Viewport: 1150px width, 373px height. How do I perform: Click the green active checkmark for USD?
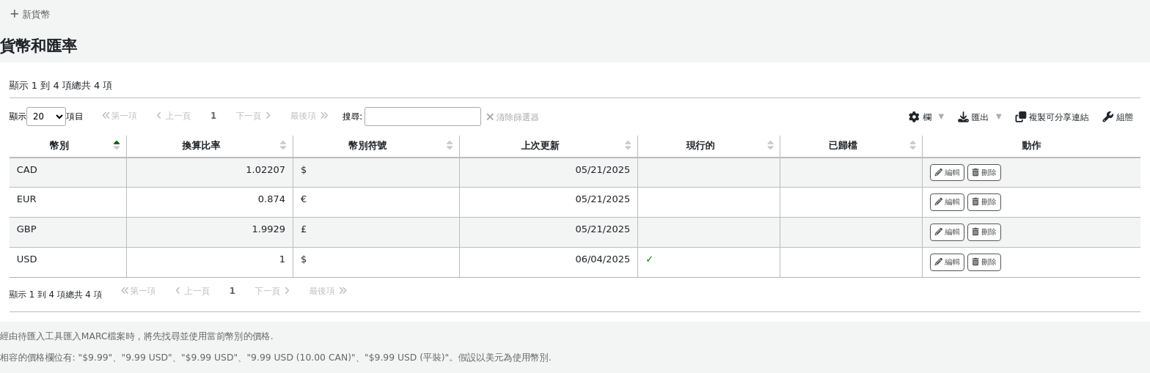coord(649,259)
